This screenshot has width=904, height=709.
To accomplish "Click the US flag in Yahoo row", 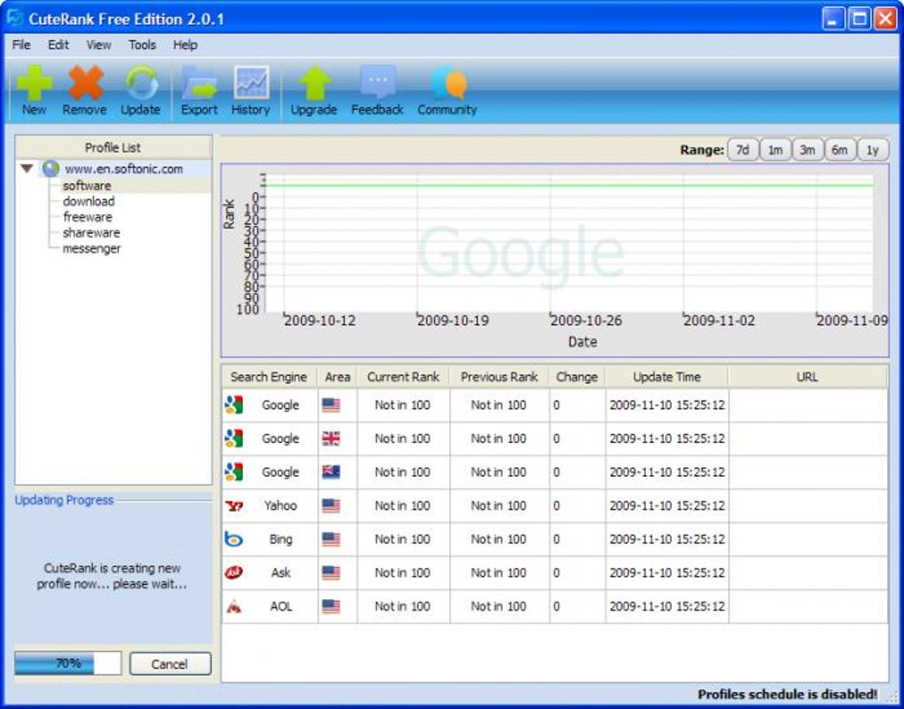I will coord(331,506).
